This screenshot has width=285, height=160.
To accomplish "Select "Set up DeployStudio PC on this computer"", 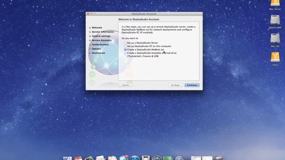I will click(x=125, y=46).
